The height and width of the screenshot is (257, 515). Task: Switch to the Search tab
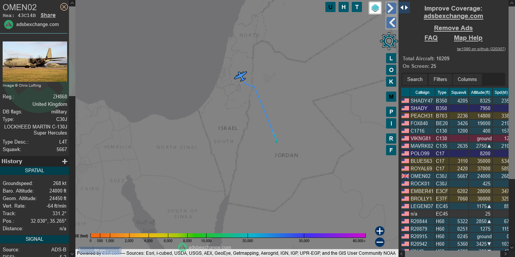pyautogui.click(x=415, y=79)
